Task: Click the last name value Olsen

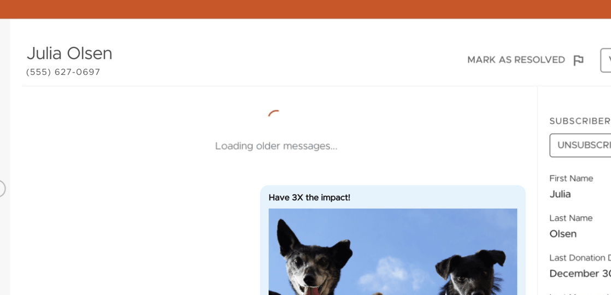Action: [563, 234]
